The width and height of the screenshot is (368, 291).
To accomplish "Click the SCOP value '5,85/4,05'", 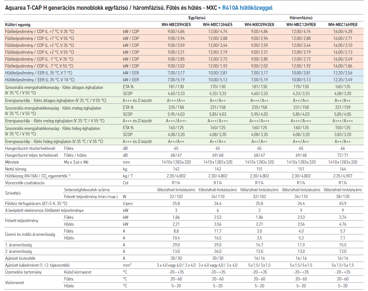I will [x=343, y=114].
